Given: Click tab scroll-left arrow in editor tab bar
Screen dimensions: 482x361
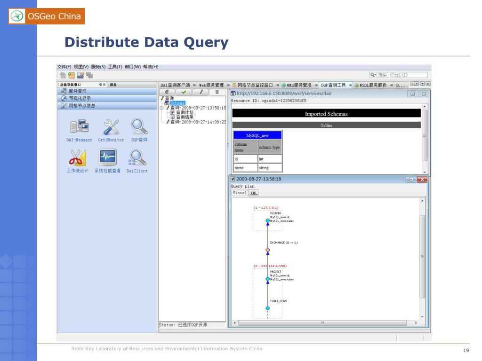Looking at the screenshot, I should (412, 84).
